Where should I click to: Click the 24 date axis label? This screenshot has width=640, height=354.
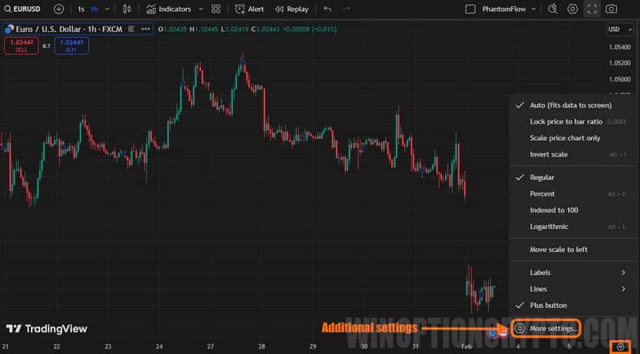[159, 347]
